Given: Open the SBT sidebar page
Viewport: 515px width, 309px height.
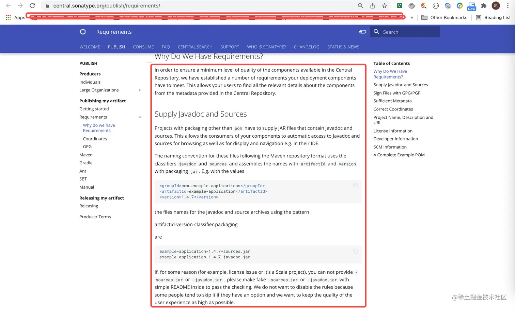Looking at the screenshot, I should click(83, 179).
